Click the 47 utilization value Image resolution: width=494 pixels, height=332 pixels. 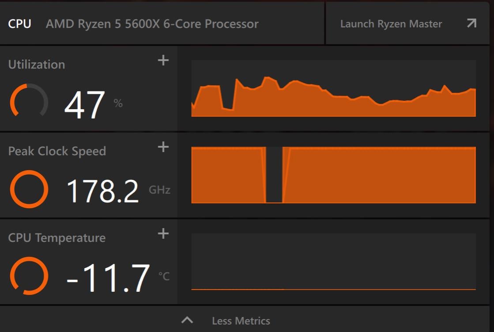pyautogui.click(x=84, y=105)
